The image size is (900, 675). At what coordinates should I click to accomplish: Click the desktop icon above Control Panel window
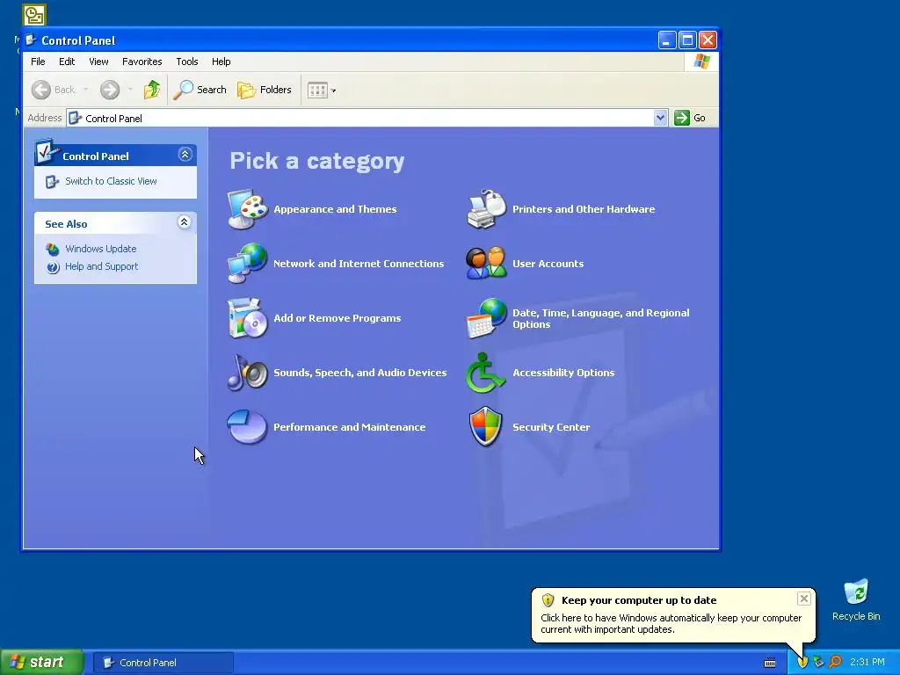point(34,15)
